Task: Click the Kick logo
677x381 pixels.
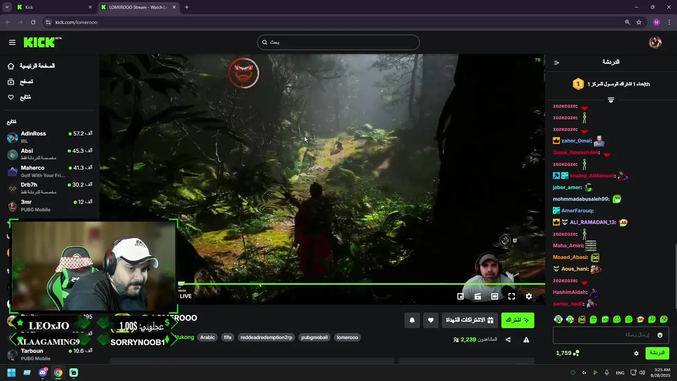Action: tap(42, 42)
